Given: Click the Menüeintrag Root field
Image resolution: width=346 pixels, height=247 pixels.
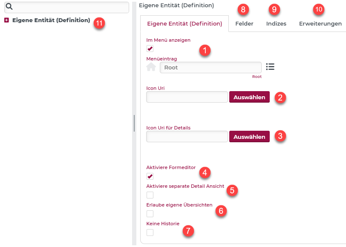Looking at the screenshot, I should tap(210, 67).
